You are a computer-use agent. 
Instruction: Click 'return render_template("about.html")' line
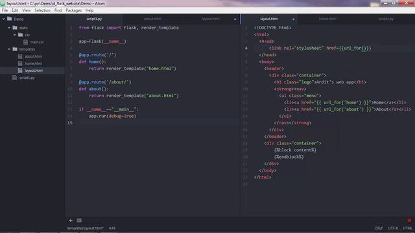pyautogui.click(x=134, y=96)
